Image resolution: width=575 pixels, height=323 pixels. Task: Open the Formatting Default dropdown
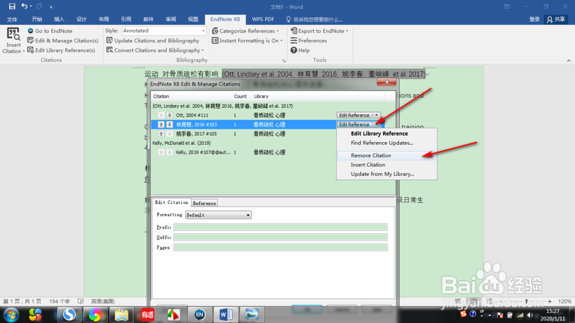218,215
